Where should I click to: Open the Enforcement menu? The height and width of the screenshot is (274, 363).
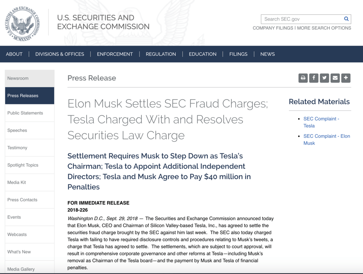[115, 54]
